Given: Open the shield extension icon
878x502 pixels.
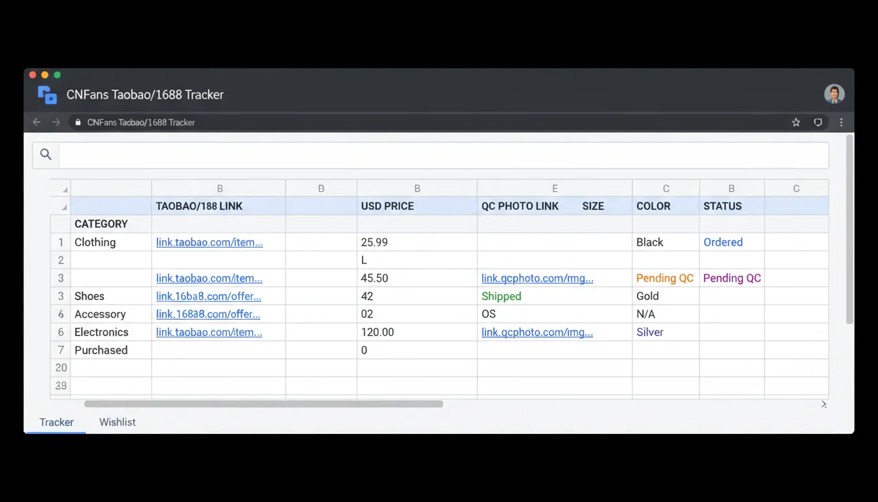Looking at the screenshot, I should pyautogui.click(x=818, y=122).
